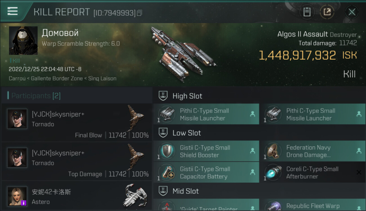Image resolution: width=366 pixels, height=211 pixels.
Task: Click person marker on second Pithi launcher
Action: click(x=359, y=114)
